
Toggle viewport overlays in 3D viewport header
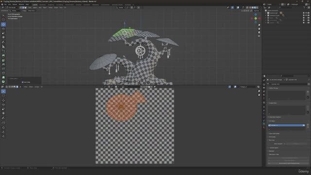click(x=238, y=8)
